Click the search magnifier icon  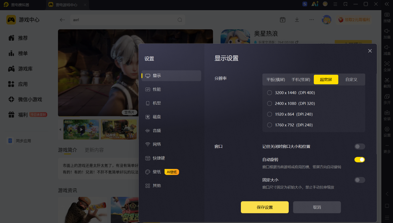click(x=180, y=20)
